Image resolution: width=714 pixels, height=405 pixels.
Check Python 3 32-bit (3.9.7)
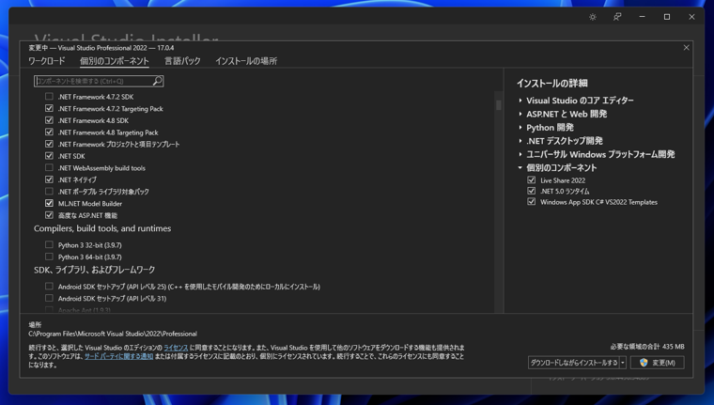(x=49, y=245)
